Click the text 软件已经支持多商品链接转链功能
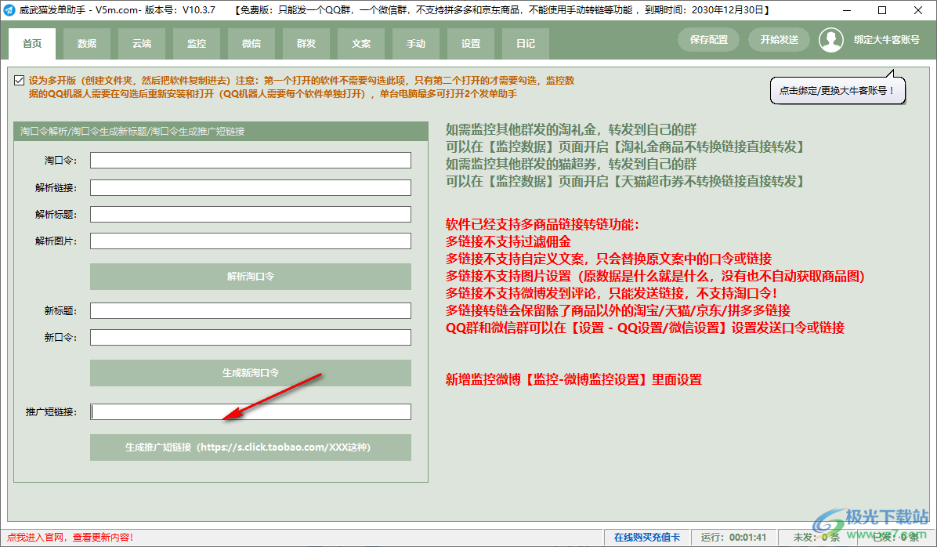 [x=543, y=225]
